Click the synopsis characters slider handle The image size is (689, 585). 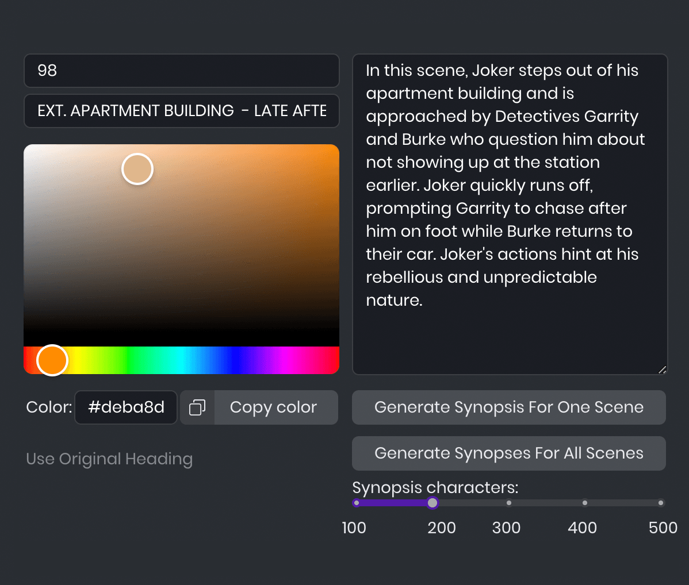(x=432, y=503)
